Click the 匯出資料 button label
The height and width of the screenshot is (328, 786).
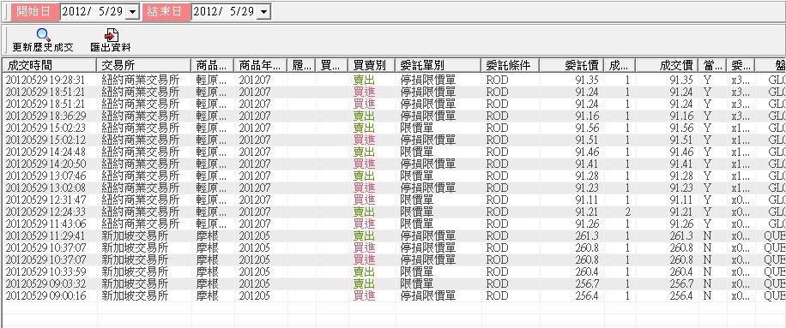[x=111, y=47]
